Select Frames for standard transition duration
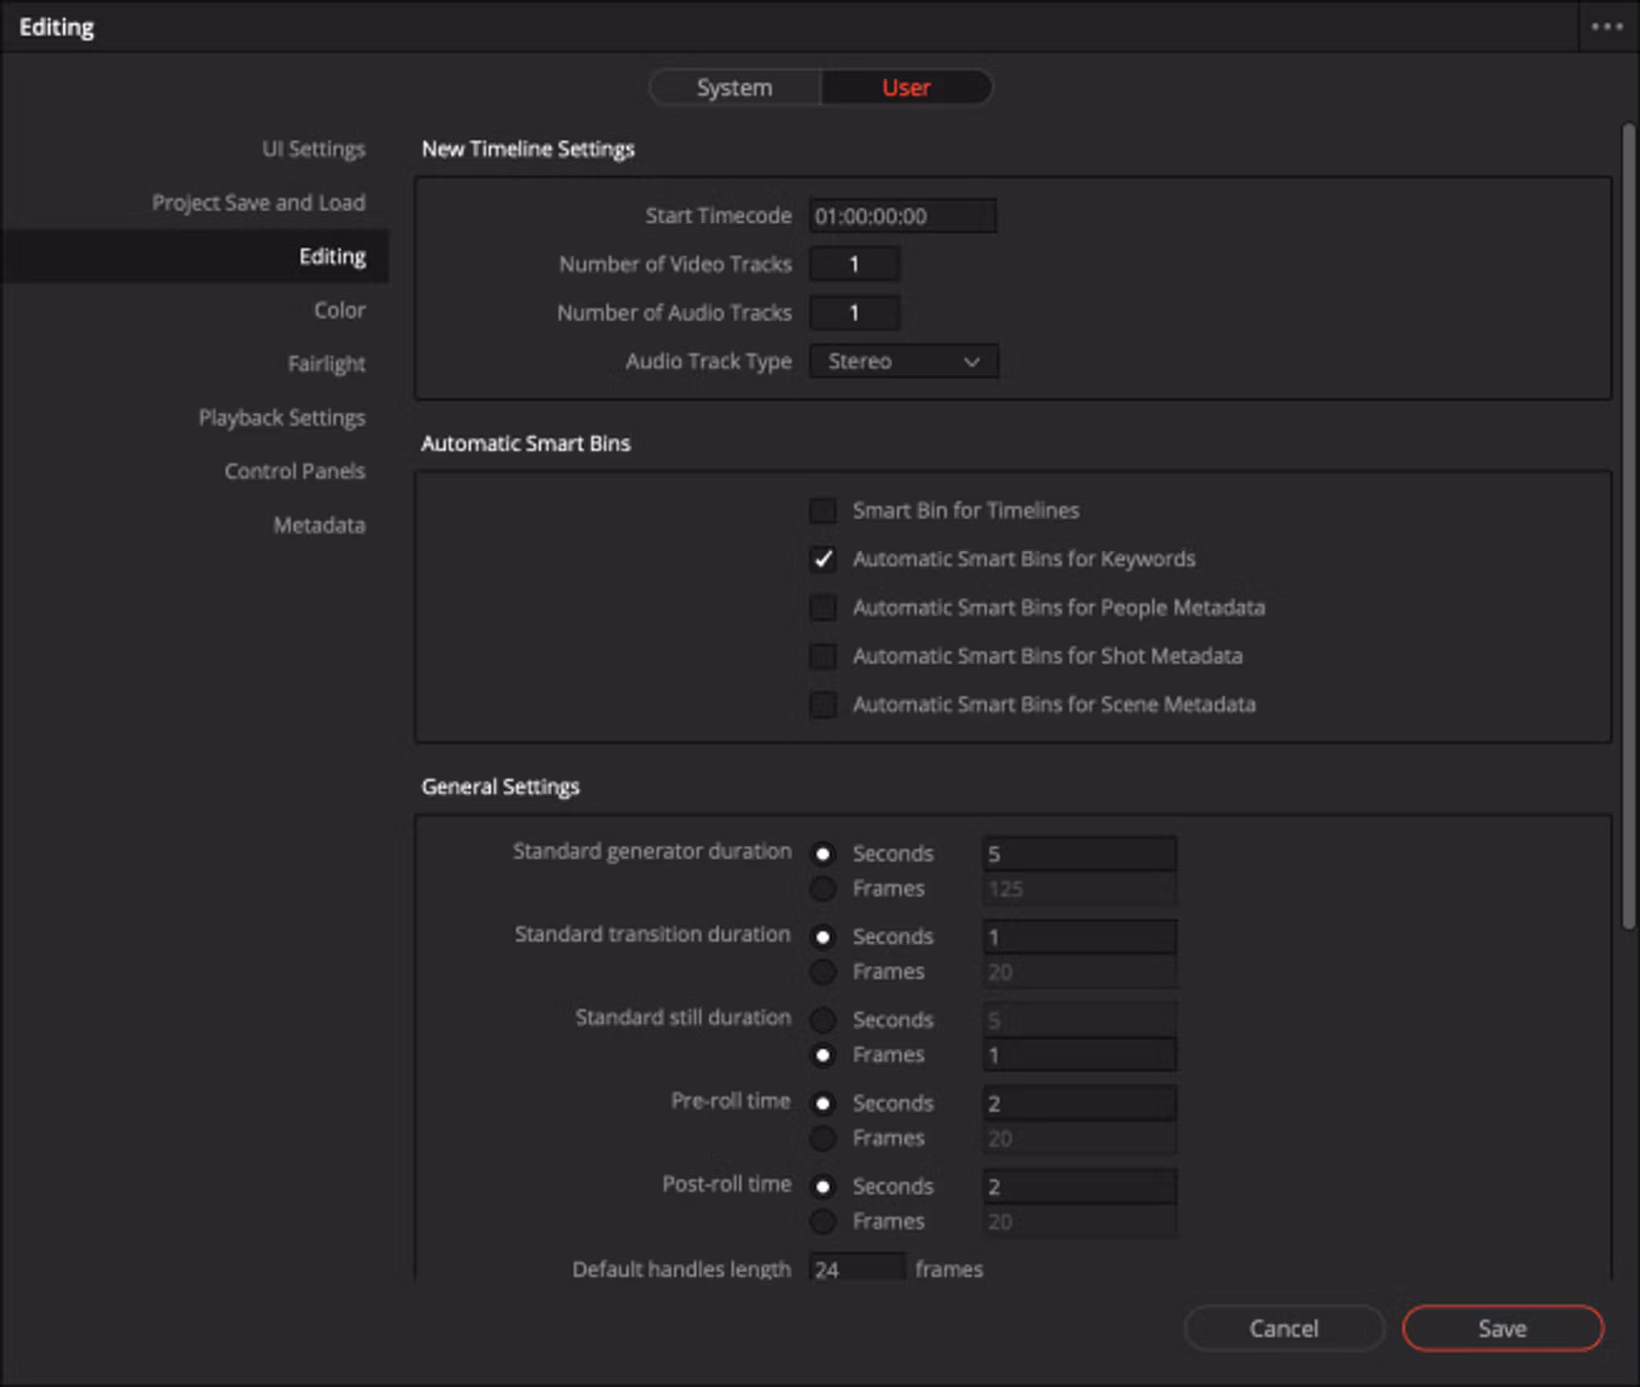This screenshot has height=1387, width=1640. (822, 972)
